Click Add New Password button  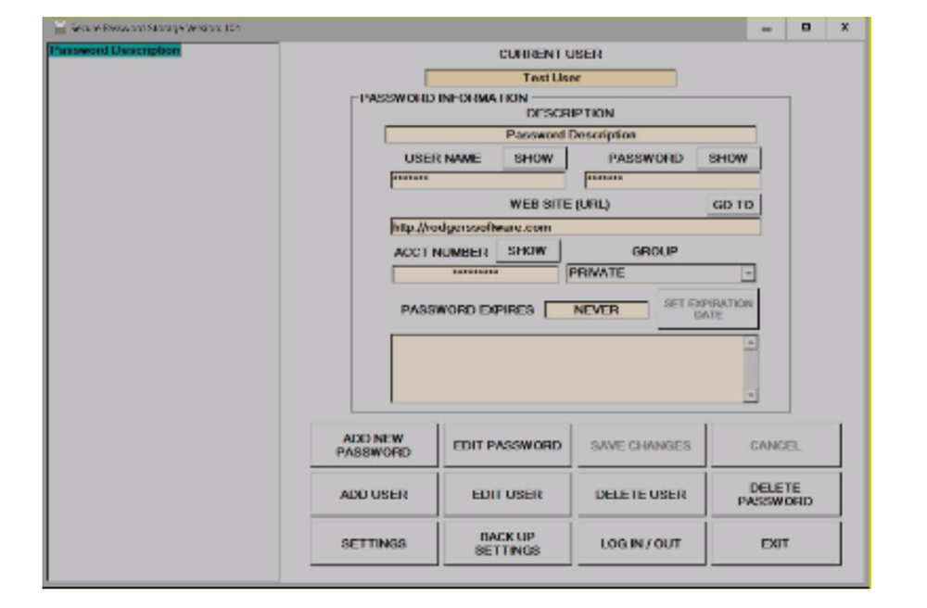(x=375, y=446)
